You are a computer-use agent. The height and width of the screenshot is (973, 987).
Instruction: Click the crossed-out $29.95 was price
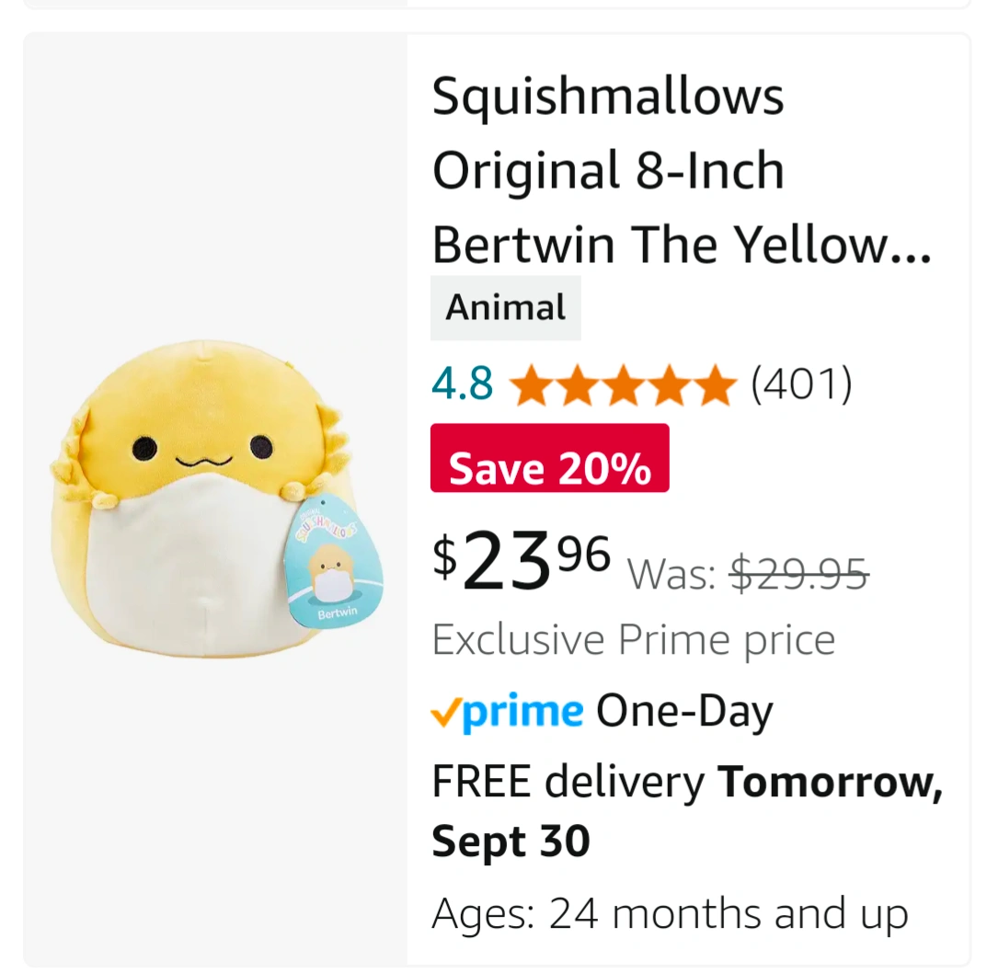(x=798, y=575)
